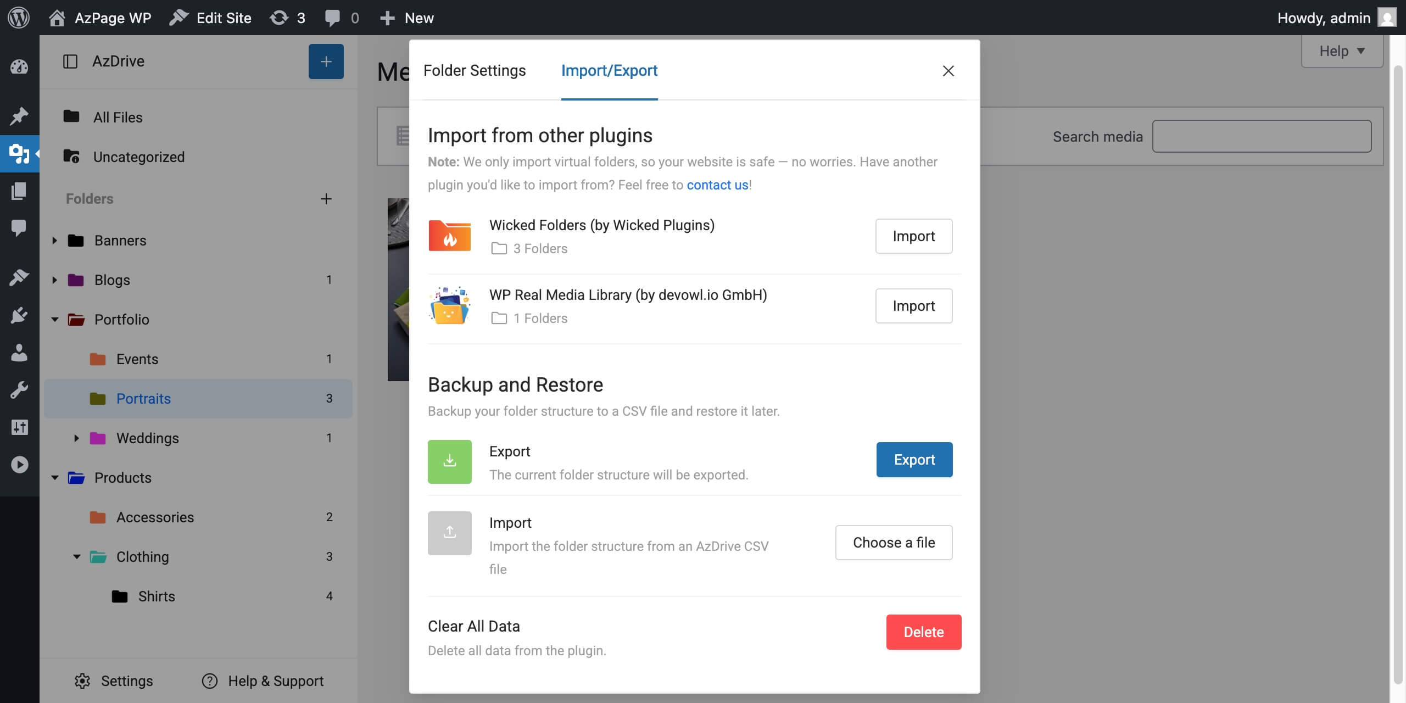The height and width of the screenshot is (703, 1406).
Task: Open the comments bubble in admin bar
Action: pyautogui.click(x=342, y=18)
